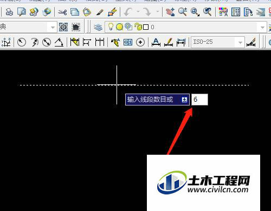Select the Radius dimension tool
The height and width of the screenshot is (211, 271).
tap(22, 42)
